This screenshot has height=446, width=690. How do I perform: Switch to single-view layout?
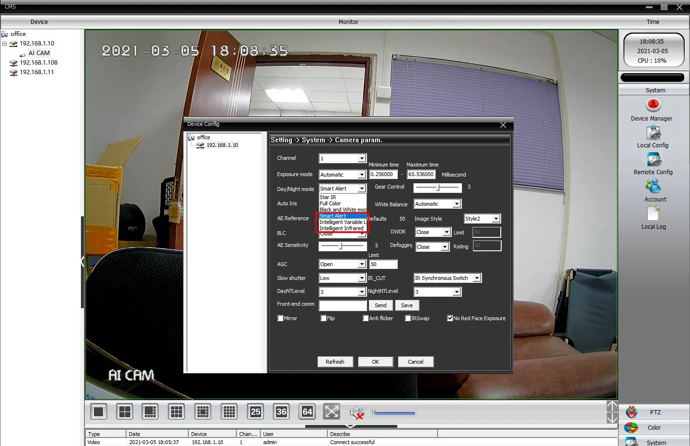point(99,412)
